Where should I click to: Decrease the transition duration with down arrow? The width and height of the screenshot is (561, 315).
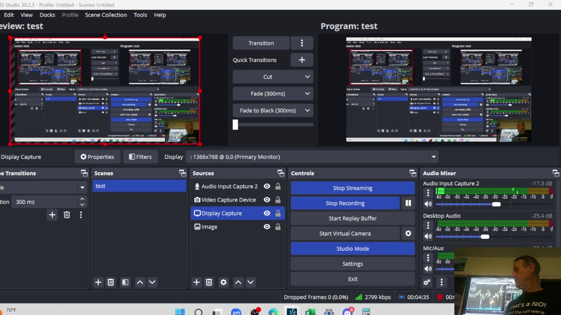82,204
